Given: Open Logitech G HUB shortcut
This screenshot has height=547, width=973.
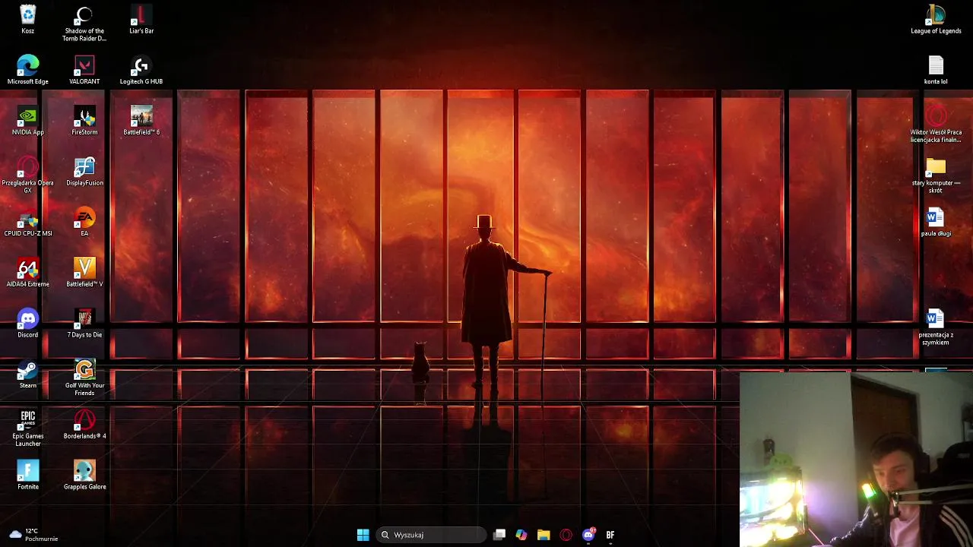Looking at the screenshot, I should point(141,70).
